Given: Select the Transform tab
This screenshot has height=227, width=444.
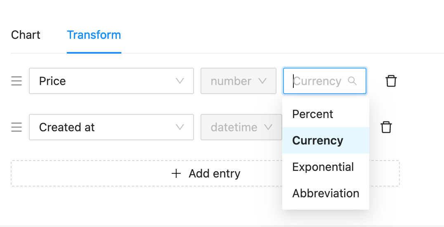Looking at the screenshot, I should (94, 35).
